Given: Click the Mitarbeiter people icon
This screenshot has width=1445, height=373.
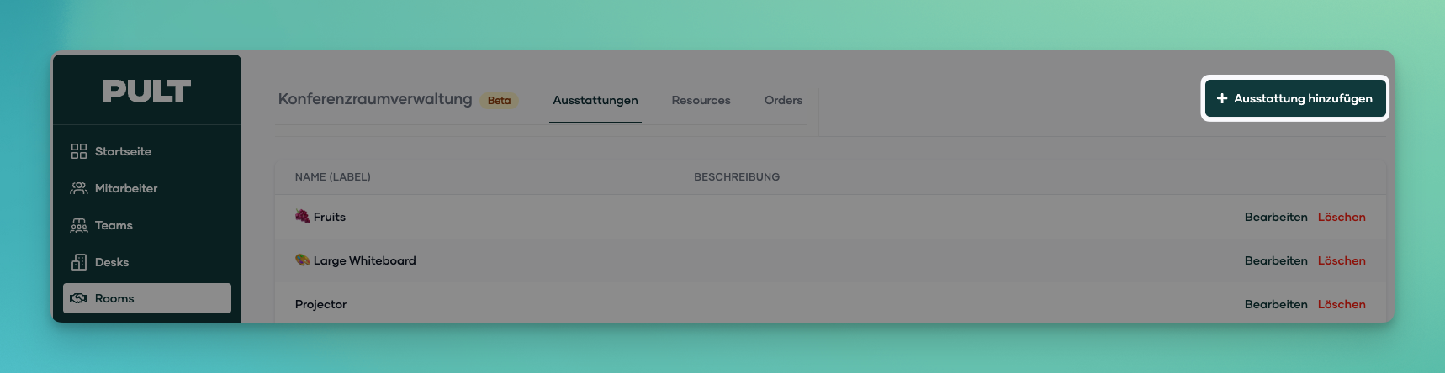Looking at the screenshot, I should (x=79, y=188).
